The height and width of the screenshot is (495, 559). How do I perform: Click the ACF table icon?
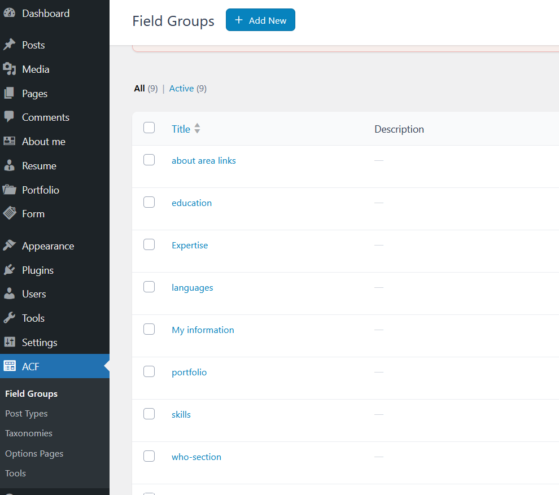pos(9,366)
